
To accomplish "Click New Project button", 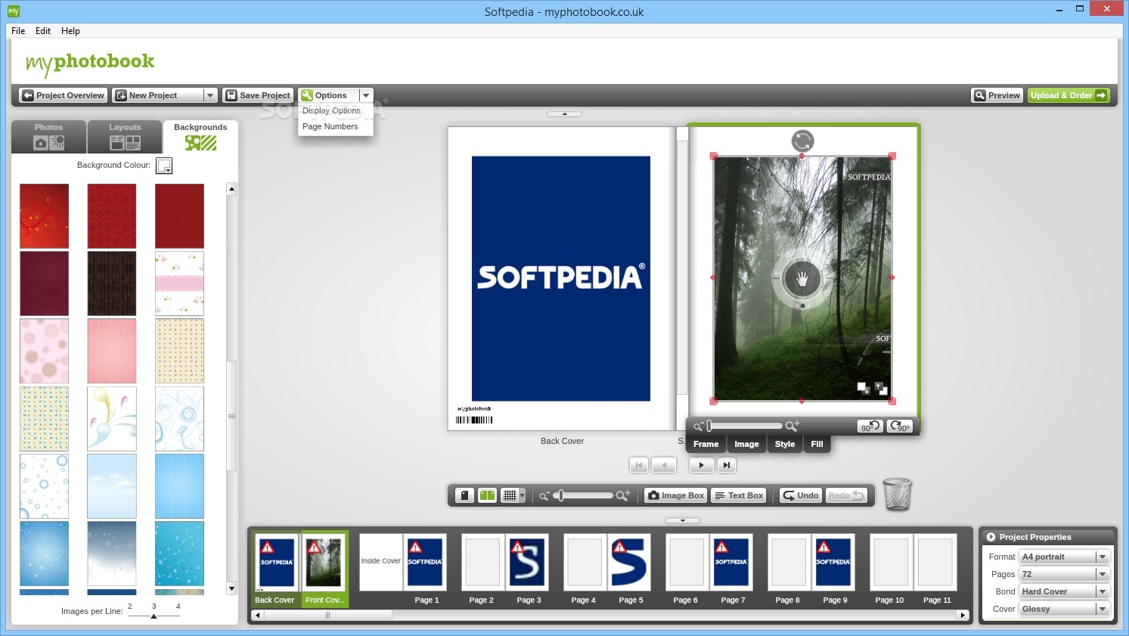I will 158,95.
